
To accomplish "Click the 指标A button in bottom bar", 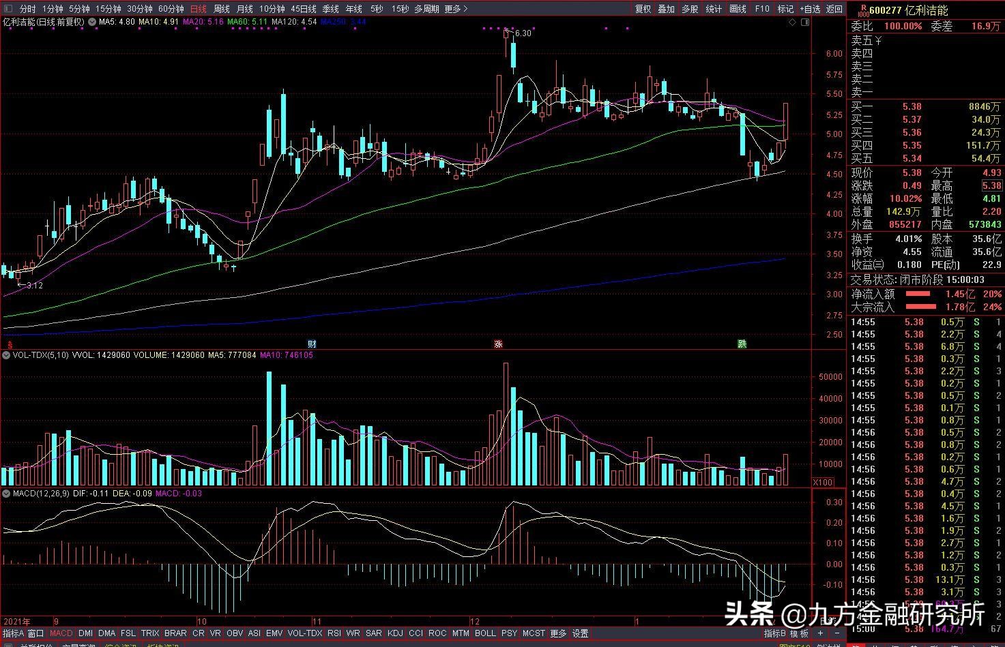I will pos(12,633).
